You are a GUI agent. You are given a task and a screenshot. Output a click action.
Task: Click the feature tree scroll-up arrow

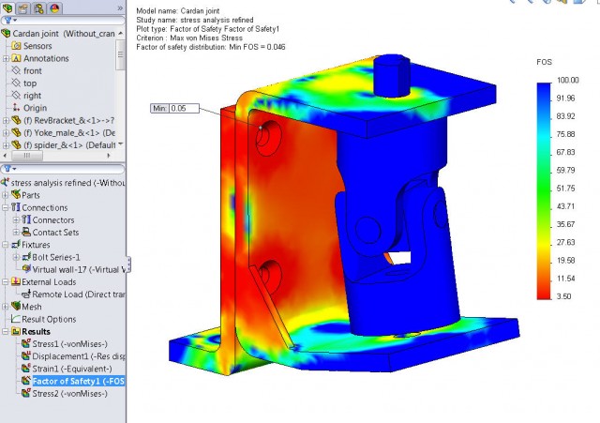(121, 34)
